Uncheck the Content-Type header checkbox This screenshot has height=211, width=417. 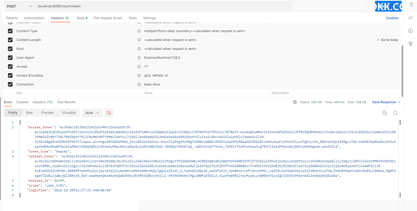point(10,31)
